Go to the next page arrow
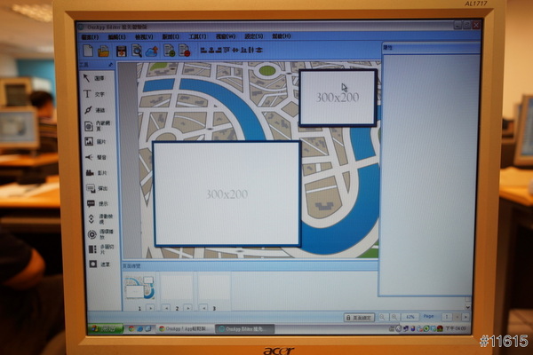This screenshot has width=533, height=355. coord(466,317)
